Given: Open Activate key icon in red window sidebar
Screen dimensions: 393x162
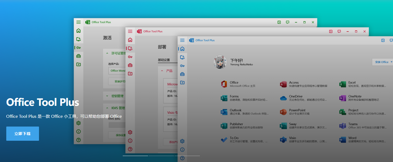Looking at the screenshot, I should (x=130, y=57).
